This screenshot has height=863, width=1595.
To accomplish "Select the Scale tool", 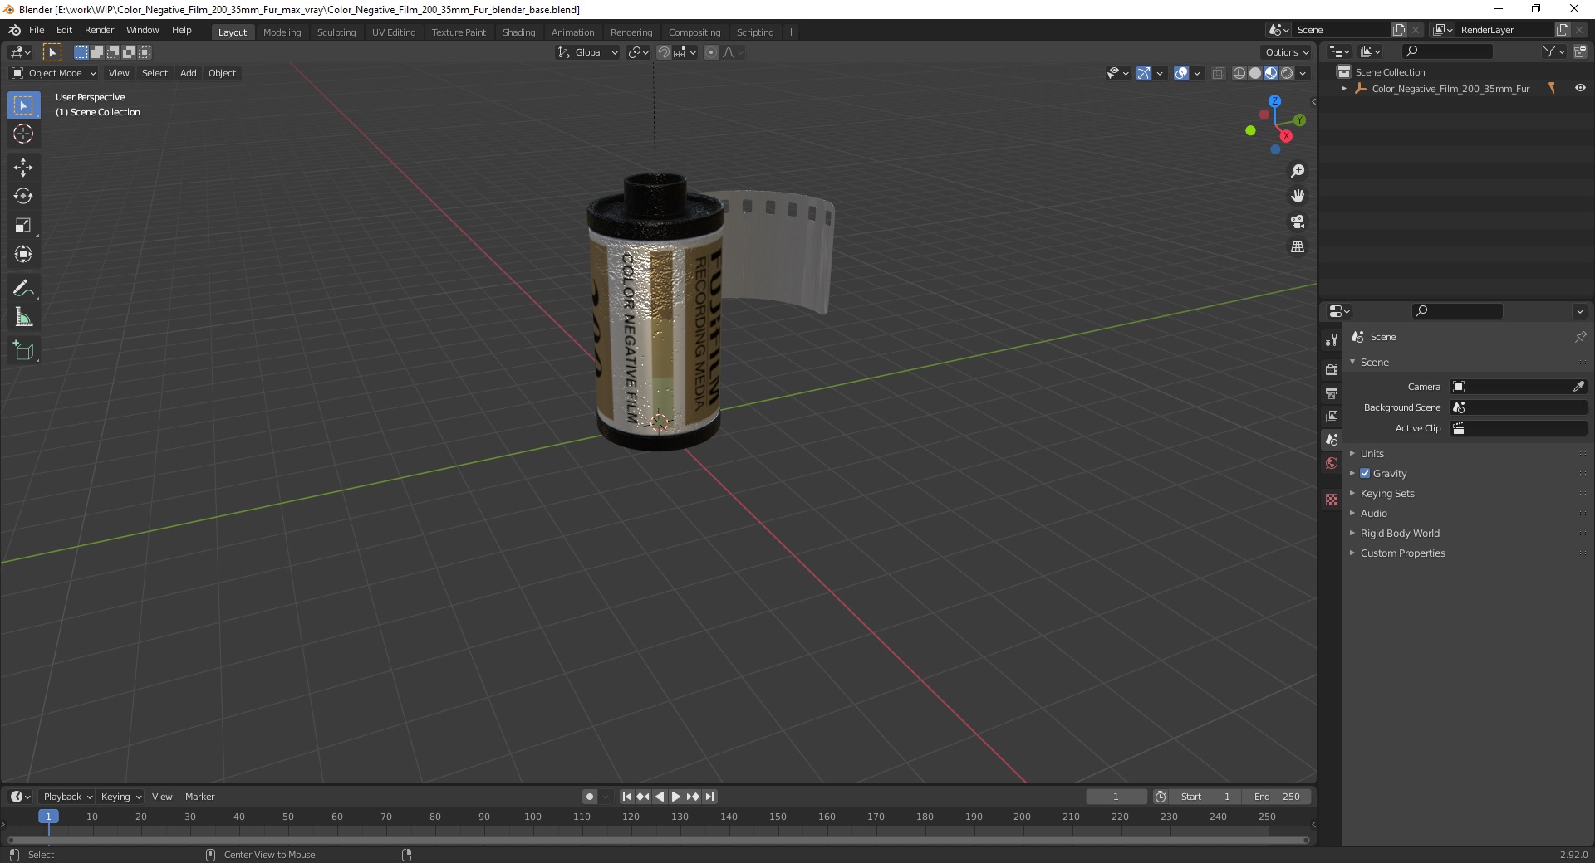I will coord(23,226).
